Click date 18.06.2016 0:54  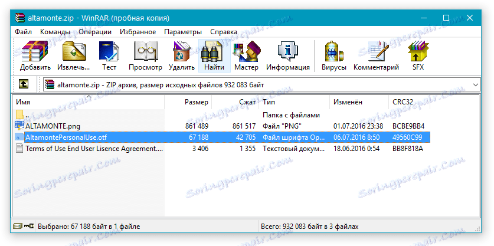click(x=356, y=149)
